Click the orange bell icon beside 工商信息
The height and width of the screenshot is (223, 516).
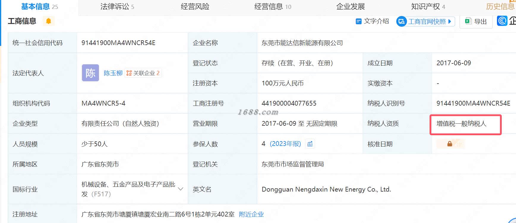[48, 21]
